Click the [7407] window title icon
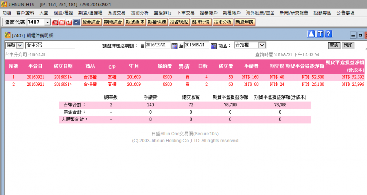This screenshot has width=367, height=195. pos(7,35)
